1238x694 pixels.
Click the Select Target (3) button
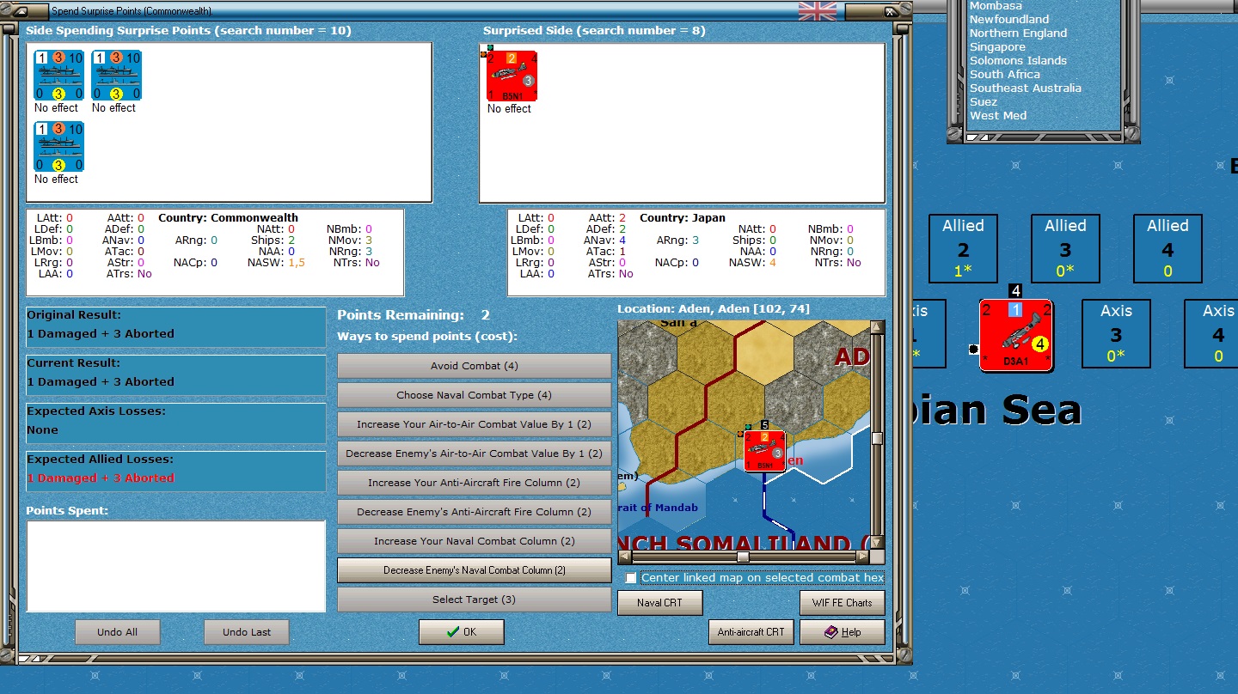coord(475,600)
